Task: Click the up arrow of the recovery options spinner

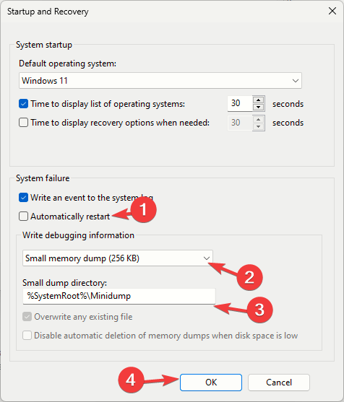Action: click(259, 119)
